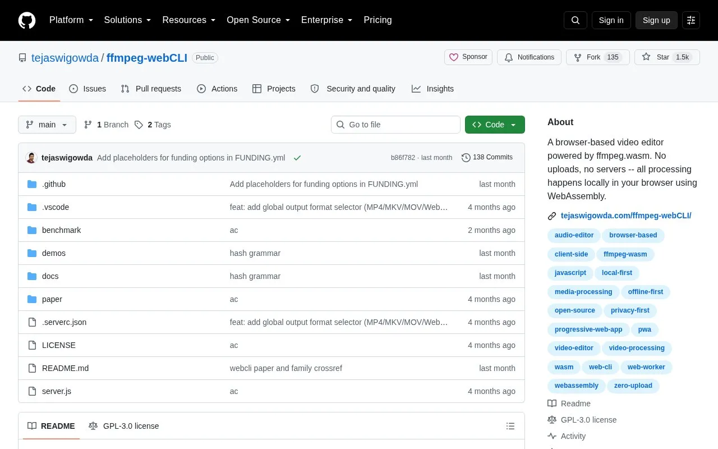Viewport: 718px width, 449px height.
Task: Open the server.js file
Action: (x=57, y=391)
